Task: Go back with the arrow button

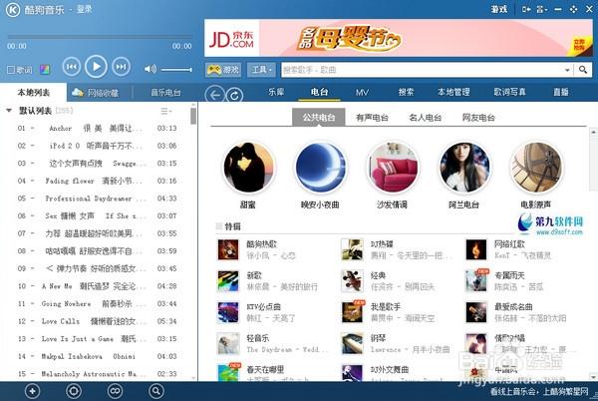Action: [x=214, y=95]
